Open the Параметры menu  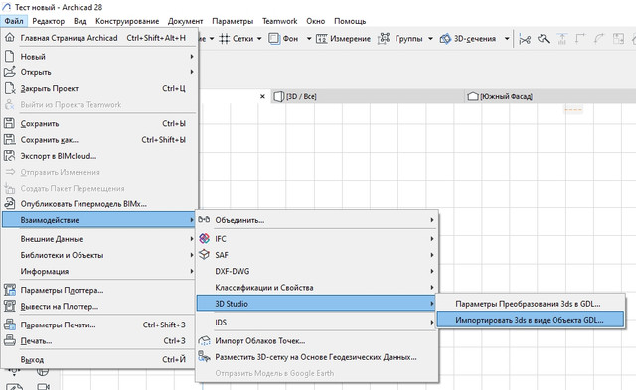pyautogui.click(x=233, y=21)
